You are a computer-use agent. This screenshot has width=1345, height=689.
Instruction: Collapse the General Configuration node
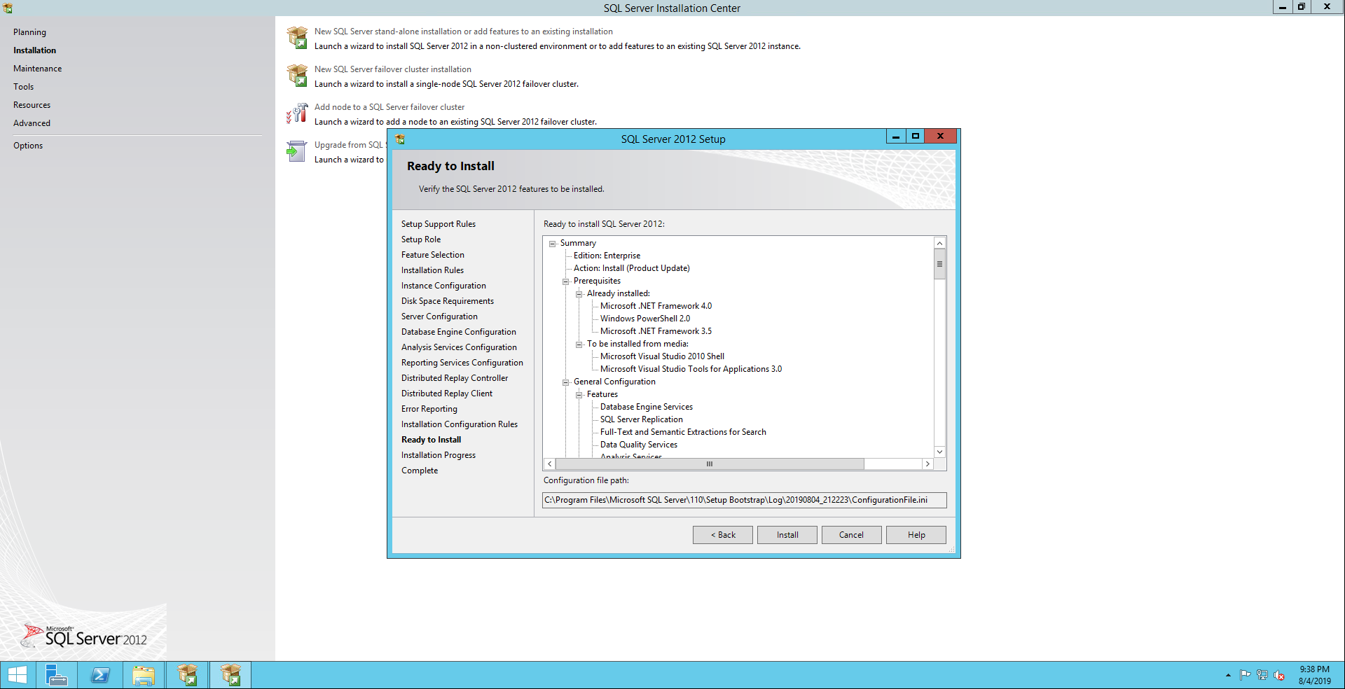(566, 382)
